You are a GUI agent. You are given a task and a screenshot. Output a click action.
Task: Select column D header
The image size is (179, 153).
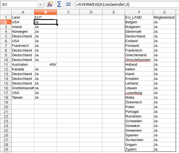91,12
